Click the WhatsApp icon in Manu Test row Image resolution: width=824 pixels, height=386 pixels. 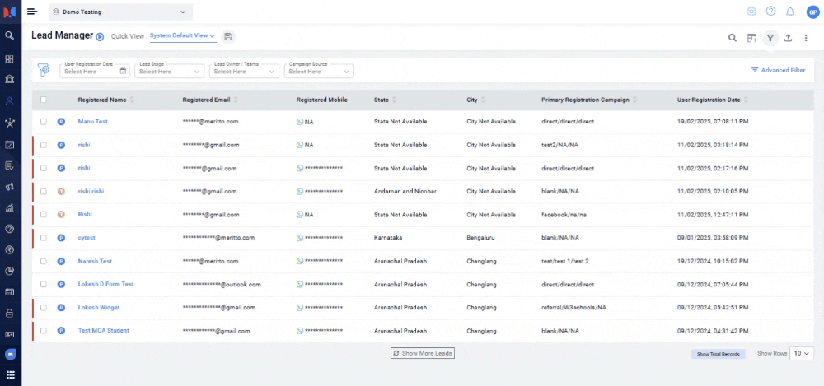[300, 121]
